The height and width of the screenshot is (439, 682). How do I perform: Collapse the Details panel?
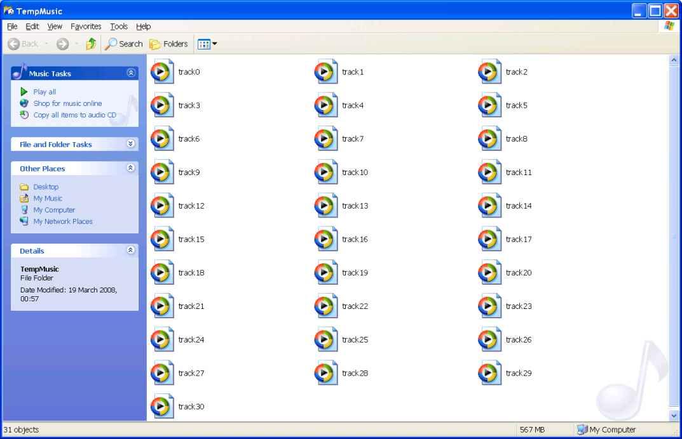tap(131, 251)
